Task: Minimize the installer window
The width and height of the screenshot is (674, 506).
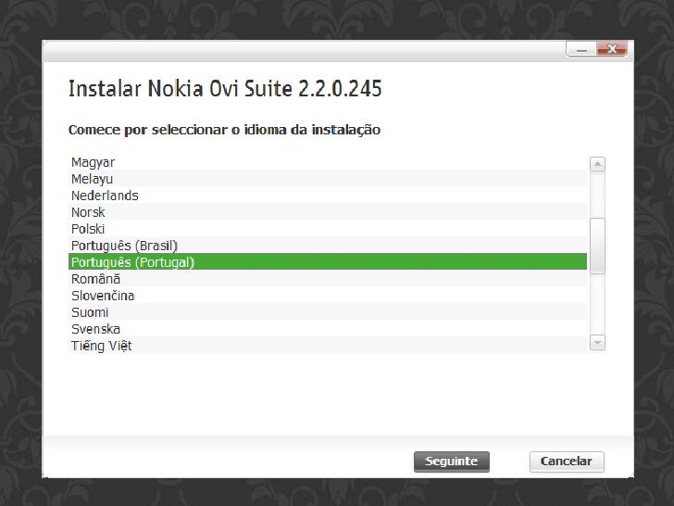Action: click(x=581, y=49)
